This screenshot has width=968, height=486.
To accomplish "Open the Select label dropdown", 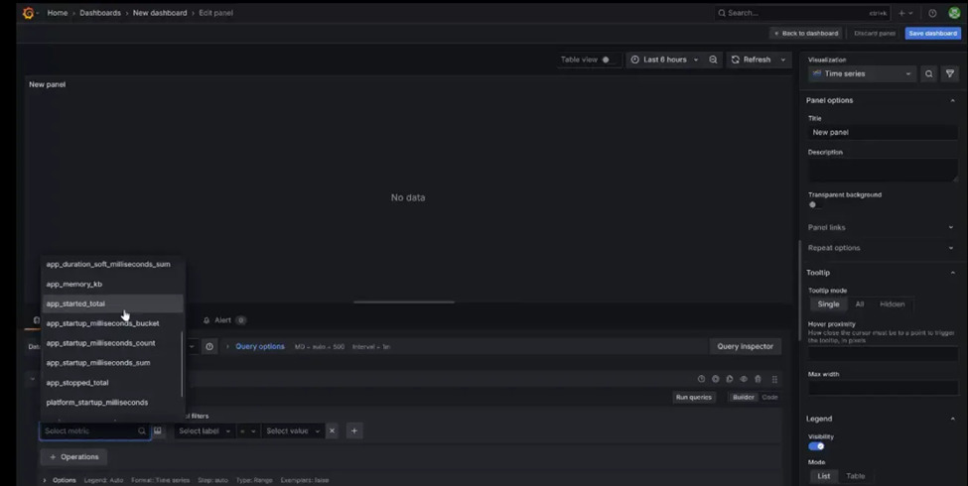I will tap(204, 431).
